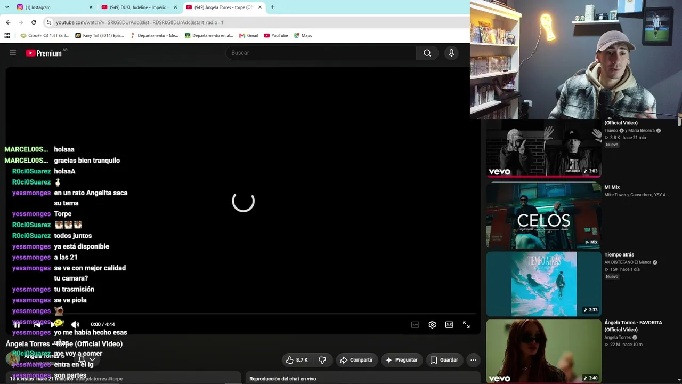
Task: Play the CELOS Mi Mix thumbnail
Action: [x=543, y=215]
